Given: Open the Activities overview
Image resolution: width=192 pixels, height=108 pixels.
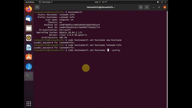Looking at the screenshot, I should (30, 2).
